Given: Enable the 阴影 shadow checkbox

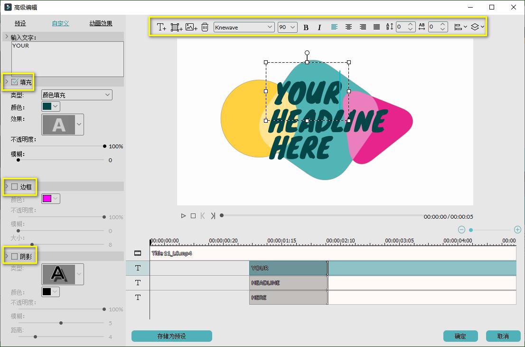Looking at the screenshot, I should tap(15, 257).
